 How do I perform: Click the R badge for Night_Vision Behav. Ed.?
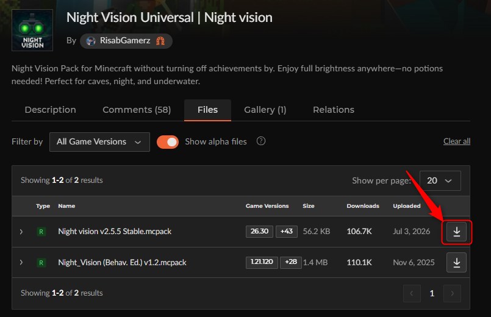tap(41, 262)
